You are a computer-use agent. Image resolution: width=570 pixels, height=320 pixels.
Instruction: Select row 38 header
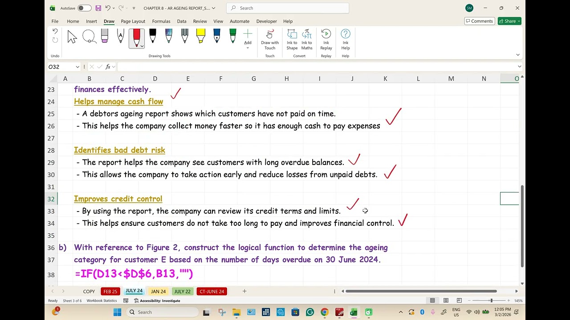tap(51, 275)
